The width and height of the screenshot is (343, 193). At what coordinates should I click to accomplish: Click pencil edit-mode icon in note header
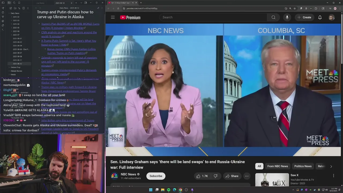click(x=98, y=8)
